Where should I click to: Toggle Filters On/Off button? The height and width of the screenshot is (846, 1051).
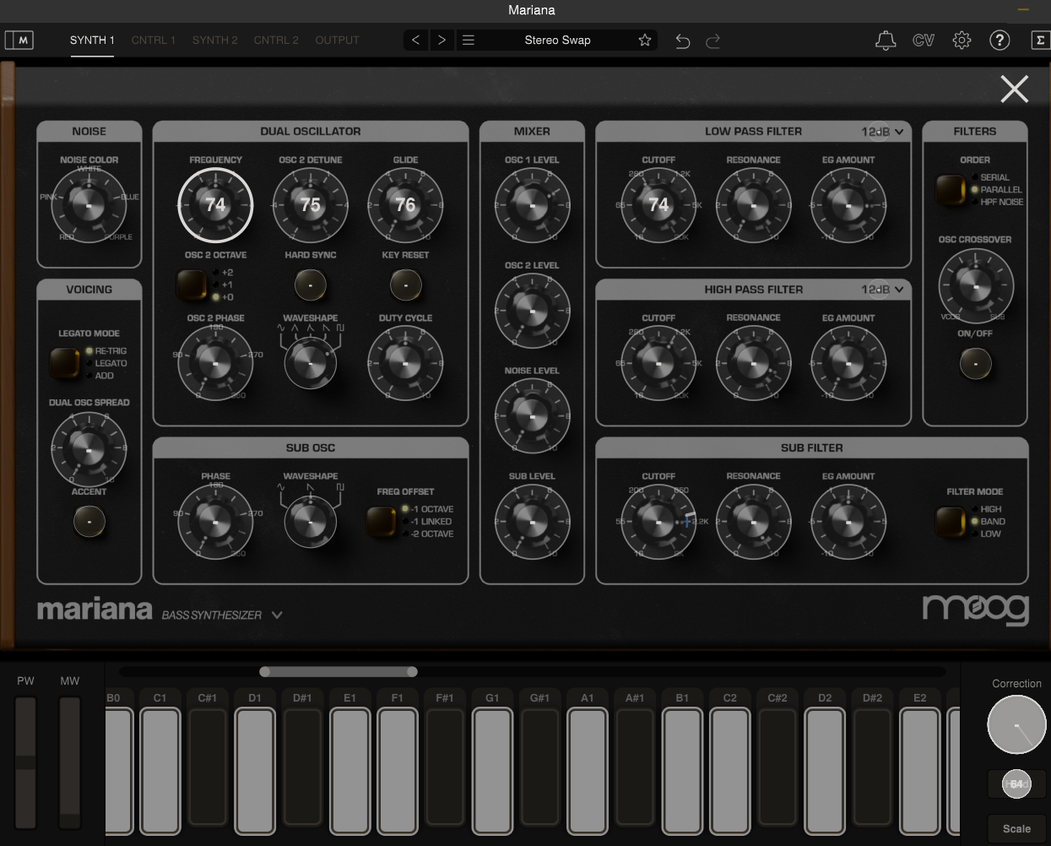coord(975,364)
